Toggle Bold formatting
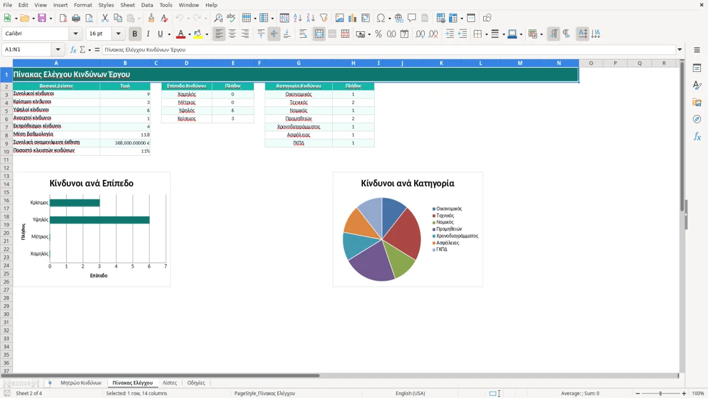The height and width of the screenshot is (398, 708). [135, 34]
